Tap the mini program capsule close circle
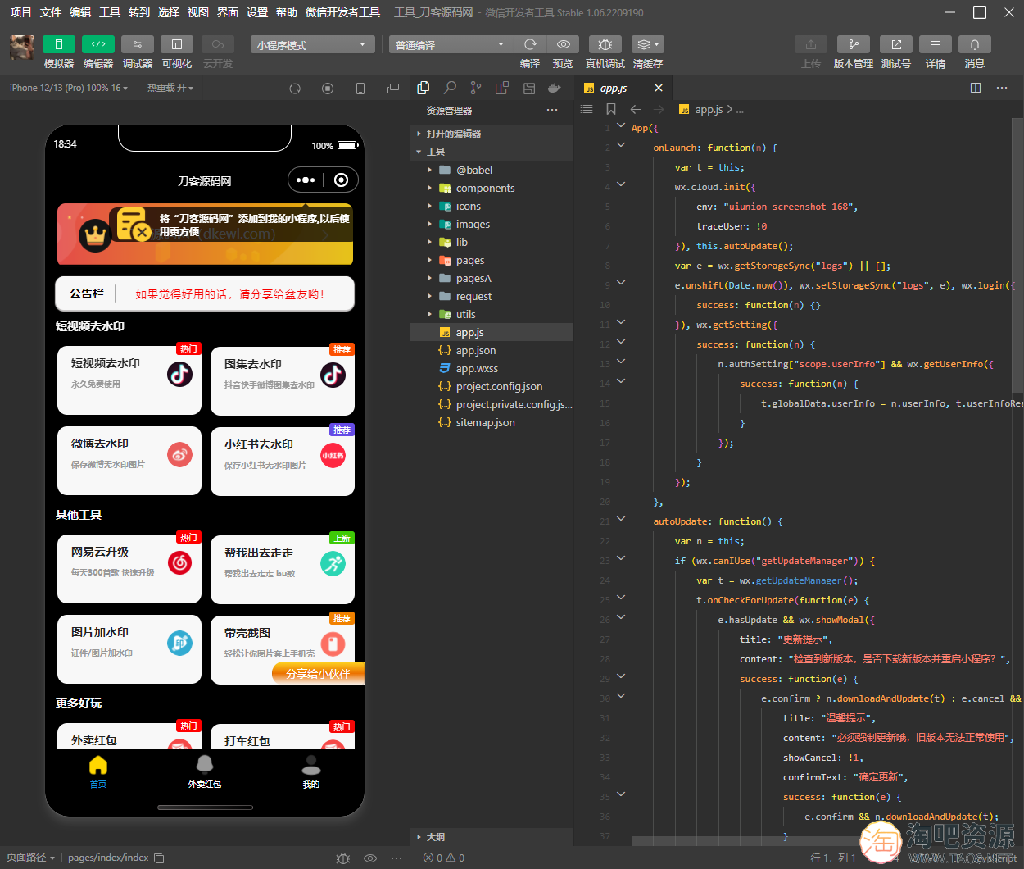Screen dimensions: 1024x869 click(342, 180)
